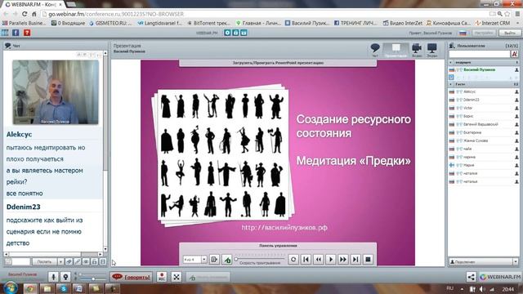
Task: Click the chat message input field
Action: pyautogui.click(x=20, y=261)
